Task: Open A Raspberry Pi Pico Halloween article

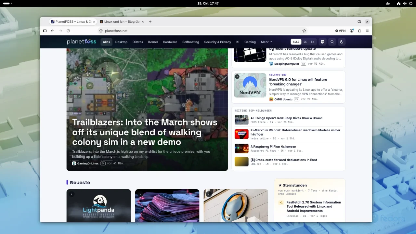Action: [x=273, y=147]
